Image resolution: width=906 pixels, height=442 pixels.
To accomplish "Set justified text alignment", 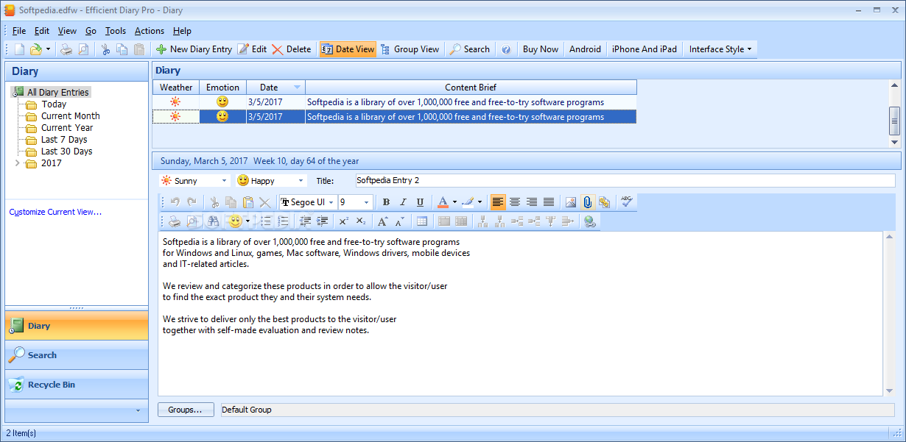I will [x=548, y=202].
